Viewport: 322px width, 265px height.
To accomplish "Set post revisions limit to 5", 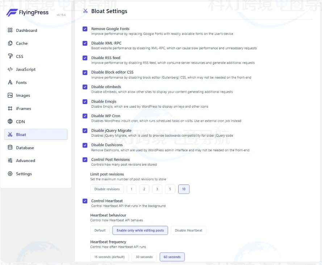I will [x=170, y=189].
